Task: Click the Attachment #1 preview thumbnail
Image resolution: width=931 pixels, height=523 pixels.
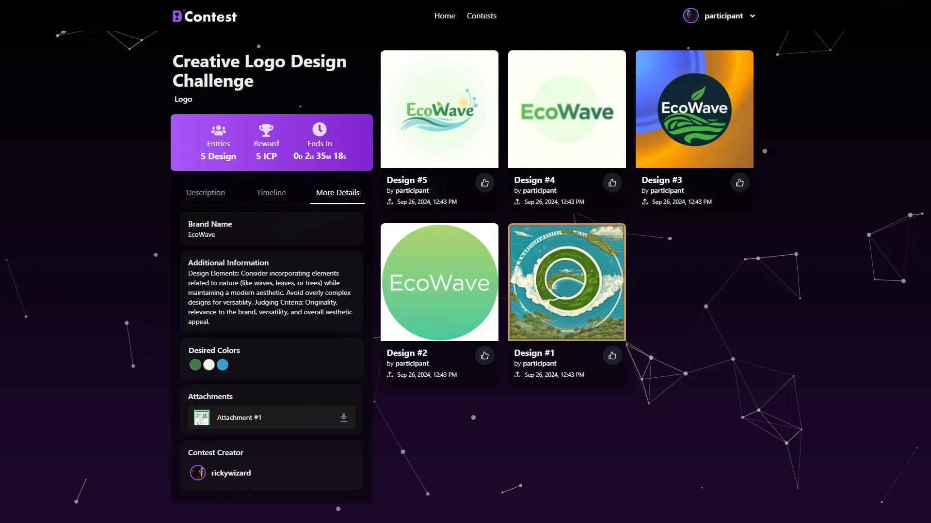Action: pos(201,417)
